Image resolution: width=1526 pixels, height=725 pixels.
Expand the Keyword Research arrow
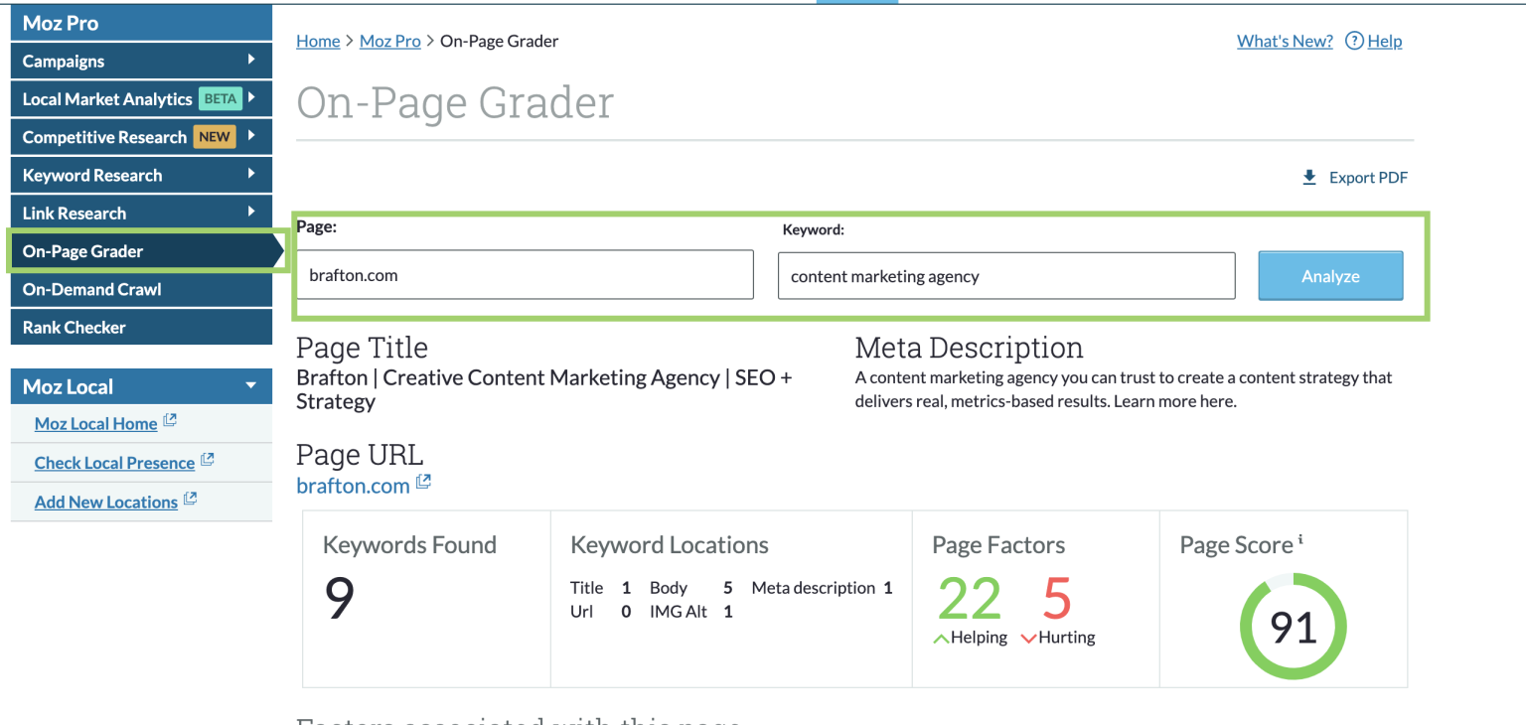(x=251, y=173)
